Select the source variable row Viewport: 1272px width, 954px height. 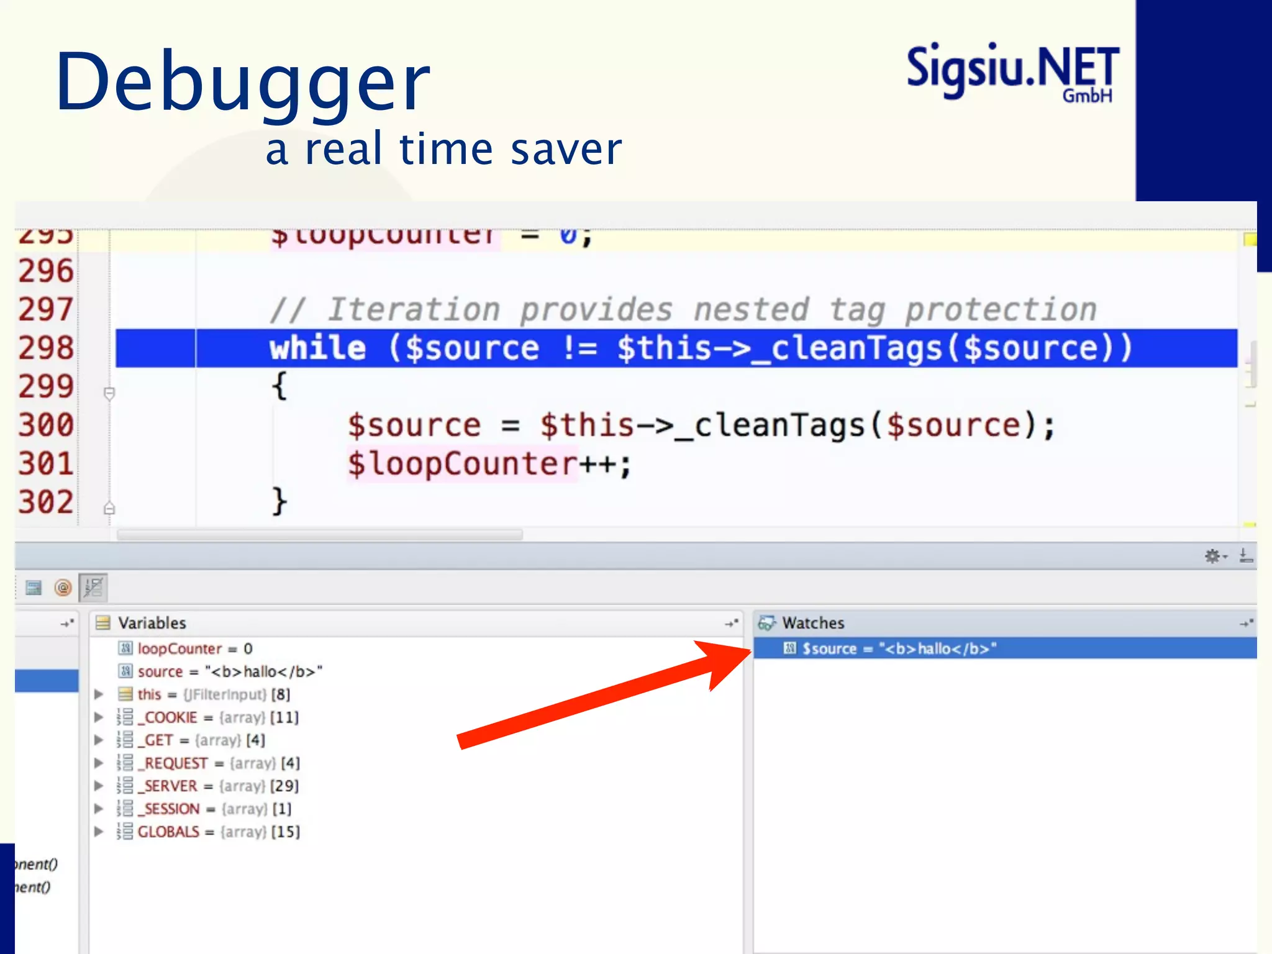coord(416,671)
